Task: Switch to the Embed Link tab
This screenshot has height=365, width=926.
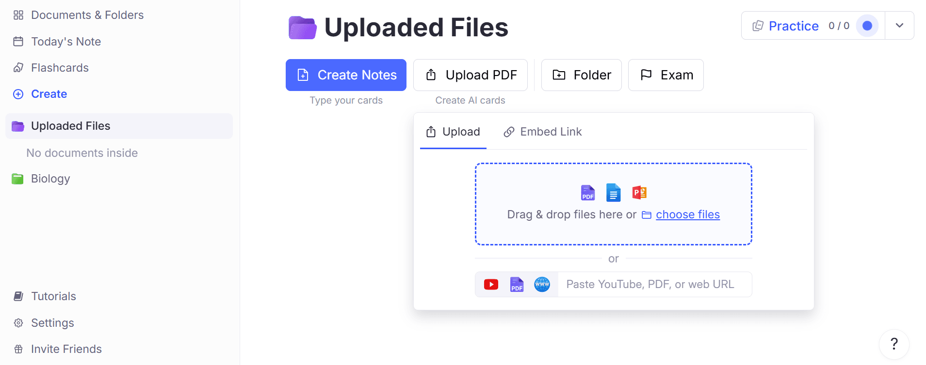Action: [x=542, y=132]
